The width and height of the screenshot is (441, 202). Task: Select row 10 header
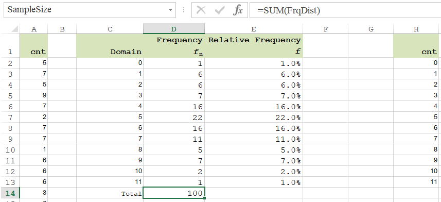[x=10, y=149]
